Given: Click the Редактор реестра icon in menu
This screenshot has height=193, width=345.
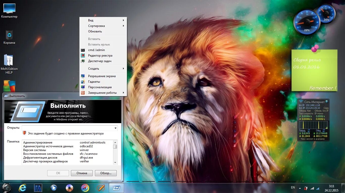Looking at the screenshot, I should (x=83, y=56).
